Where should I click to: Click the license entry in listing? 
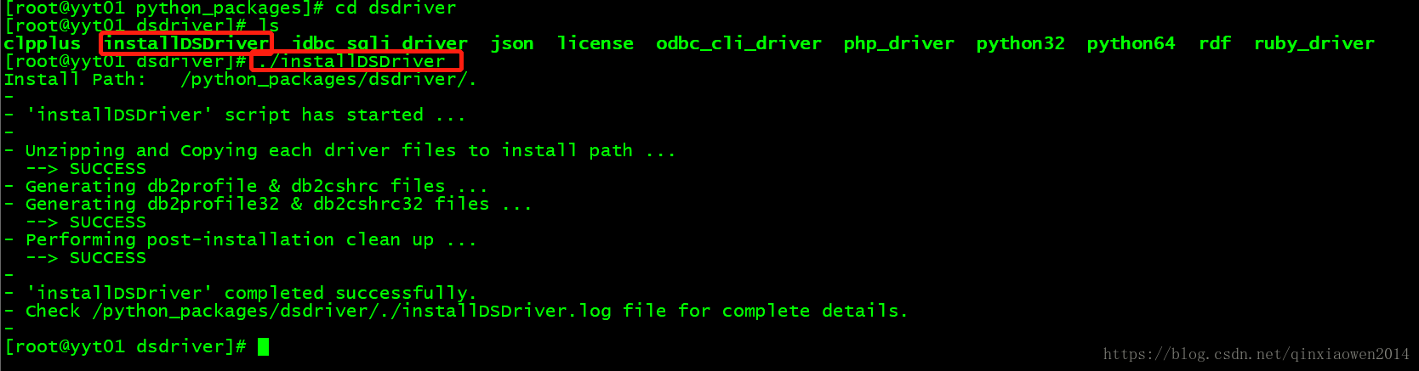pos(596,43)
